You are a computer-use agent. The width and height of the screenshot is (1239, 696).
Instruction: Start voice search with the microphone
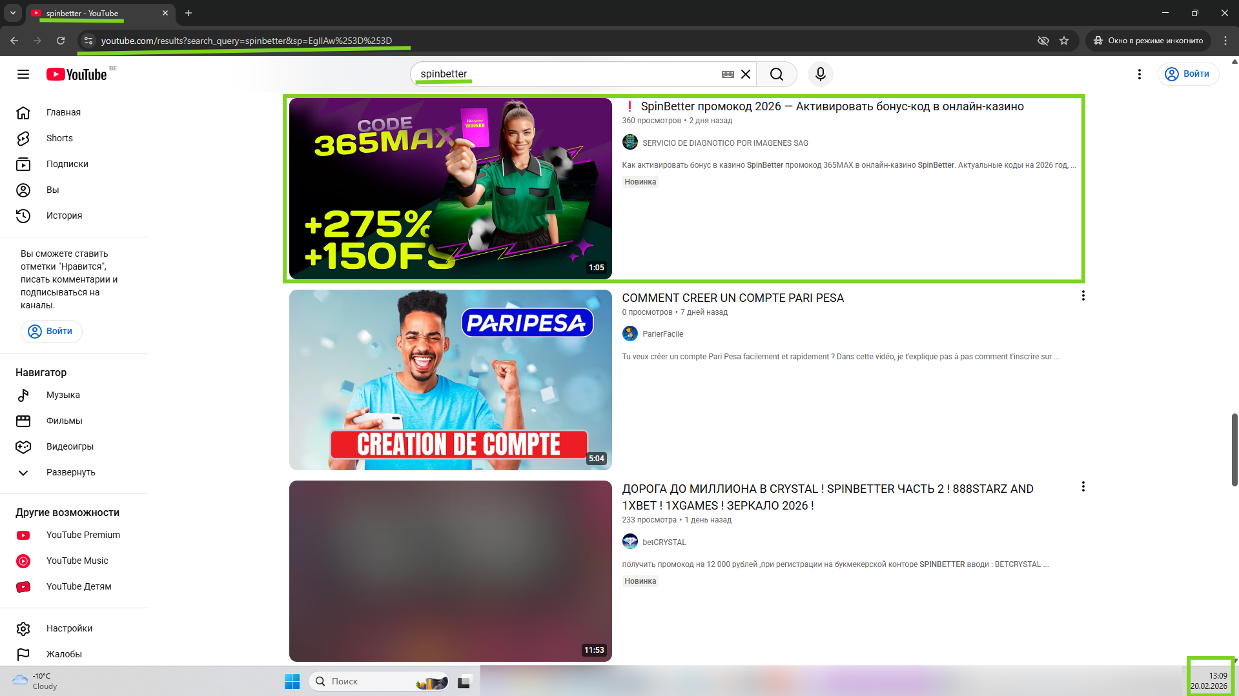(821, 74)
